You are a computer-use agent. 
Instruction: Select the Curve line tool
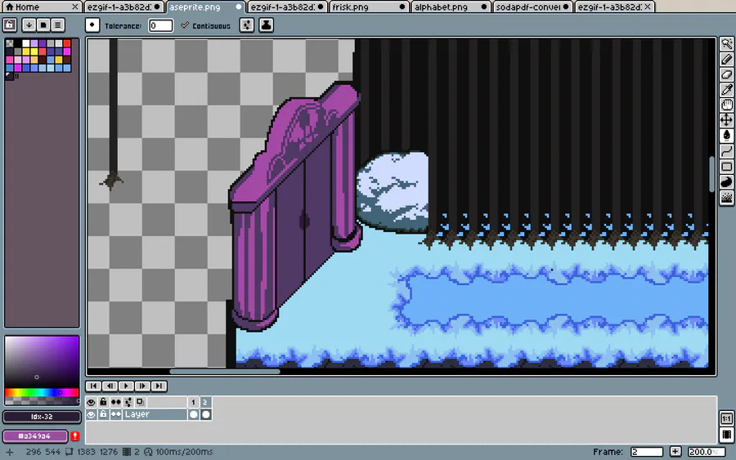pos(727,151)
